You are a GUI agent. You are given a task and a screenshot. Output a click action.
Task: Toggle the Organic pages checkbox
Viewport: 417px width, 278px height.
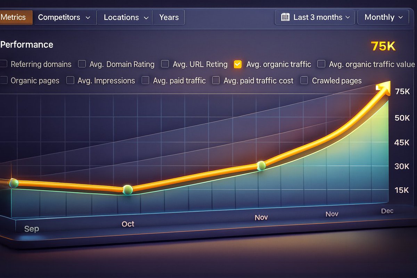click(3, 80)
